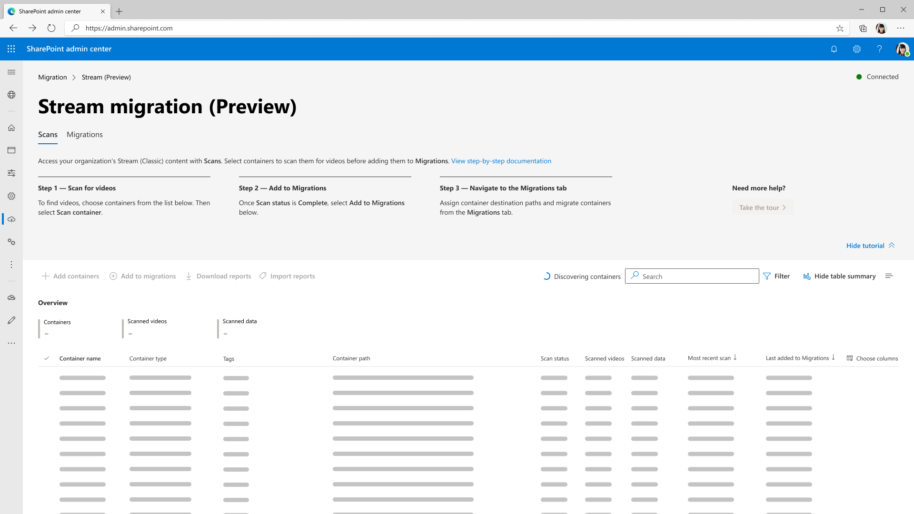This screenshot has height=514, width=914.
Task: Click the settings gear icon
Action: [857, 49]
